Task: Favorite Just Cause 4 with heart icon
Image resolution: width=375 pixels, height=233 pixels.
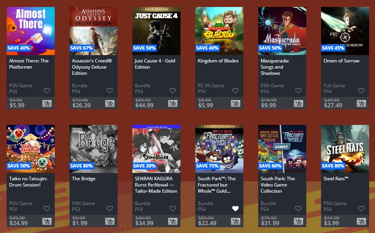Action: tap(172, 91)
